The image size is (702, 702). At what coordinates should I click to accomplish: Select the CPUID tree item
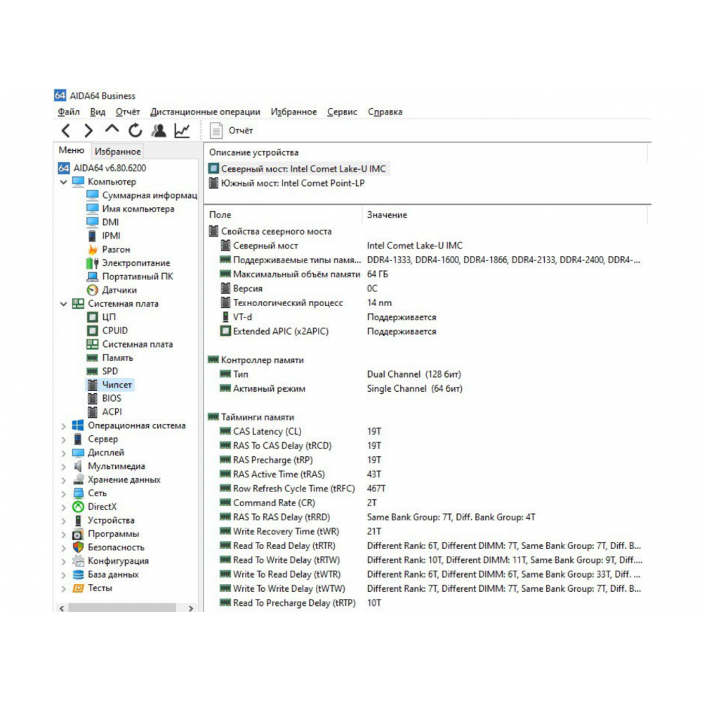coord(114,331)
